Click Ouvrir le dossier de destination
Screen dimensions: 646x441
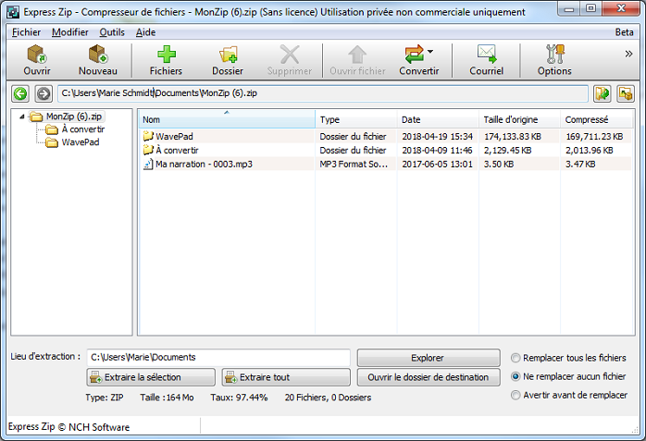(x=429, y=377)
